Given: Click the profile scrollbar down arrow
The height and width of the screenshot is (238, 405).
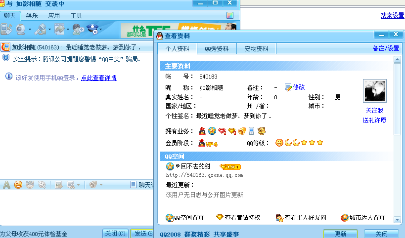Looking at the screenshot, I should coord(397,220).
